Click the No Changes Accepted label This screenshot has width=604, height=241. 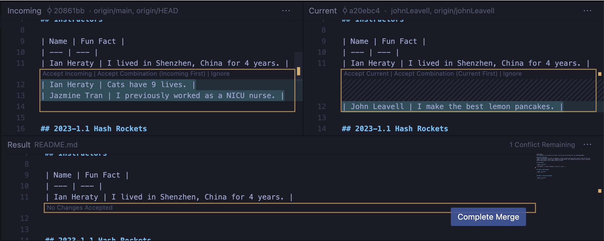tap(80, 208)
